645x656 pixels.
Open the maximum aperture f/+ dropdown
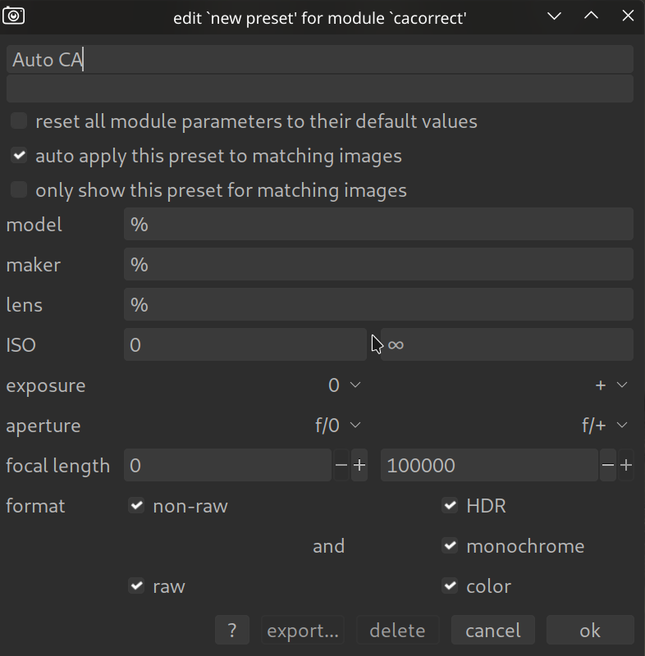tap(606, 426)
